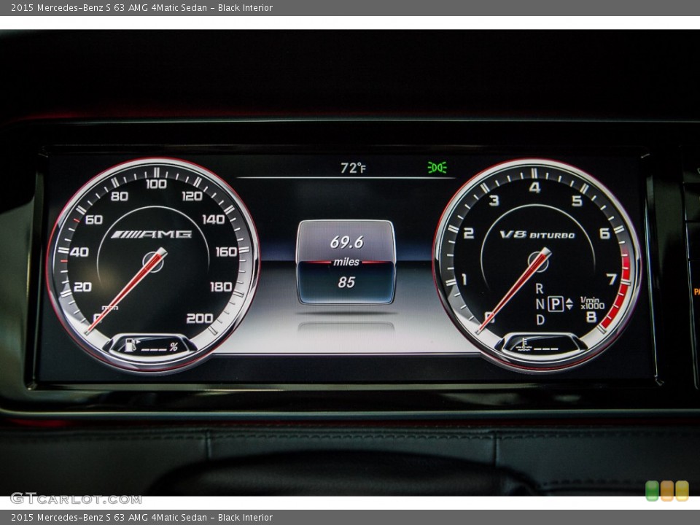
Task: Click the boxed P gear indicator
Action: click(x=556, y=304)
